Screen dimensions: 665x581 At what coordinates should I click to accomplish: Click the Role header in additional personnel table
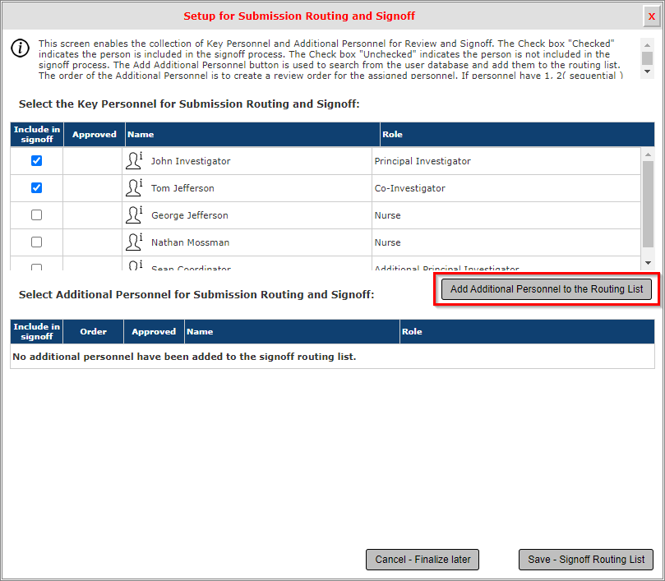tap(527, 332)
